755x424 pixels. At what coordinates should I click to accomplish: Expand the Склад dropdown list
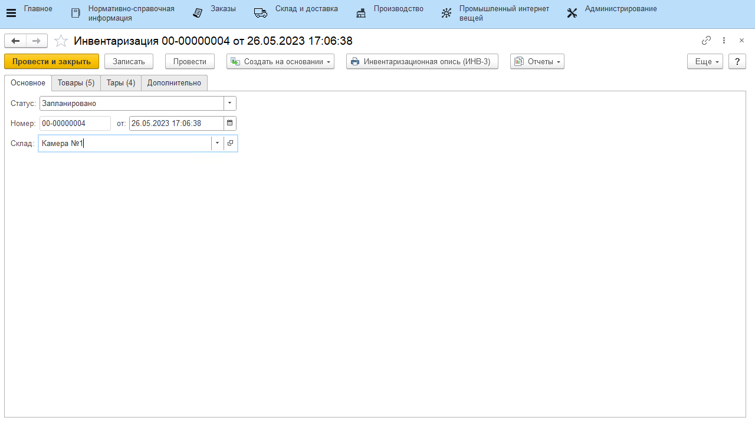pyautogui.click(x=217, y=143)
